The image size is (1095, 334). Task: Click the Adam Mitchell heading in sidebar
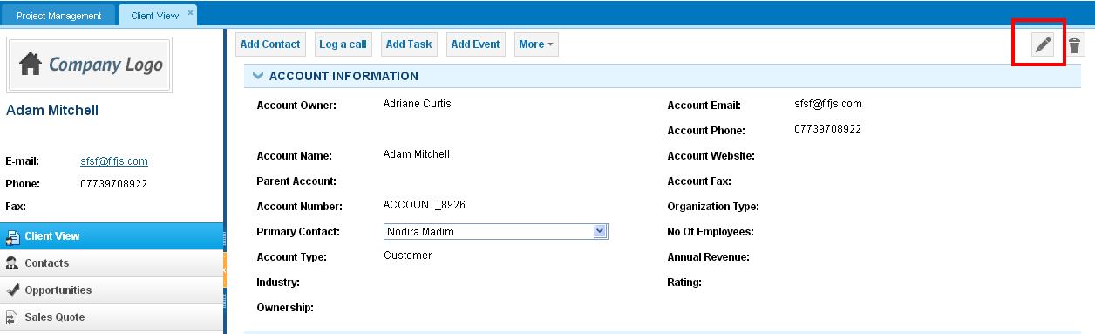tap(52, 111)
